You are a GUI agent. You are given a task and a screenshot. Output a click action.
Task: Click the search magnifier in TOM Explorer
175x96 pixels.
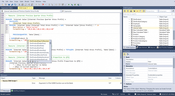(172, 14)
